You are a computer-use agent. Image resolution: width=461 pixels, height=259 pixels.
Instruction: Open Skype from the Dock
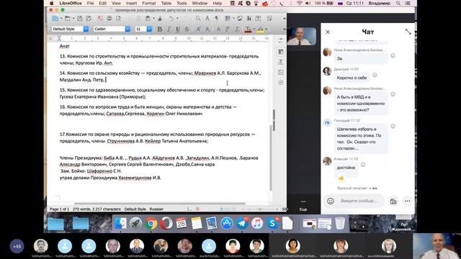(272, 224)
